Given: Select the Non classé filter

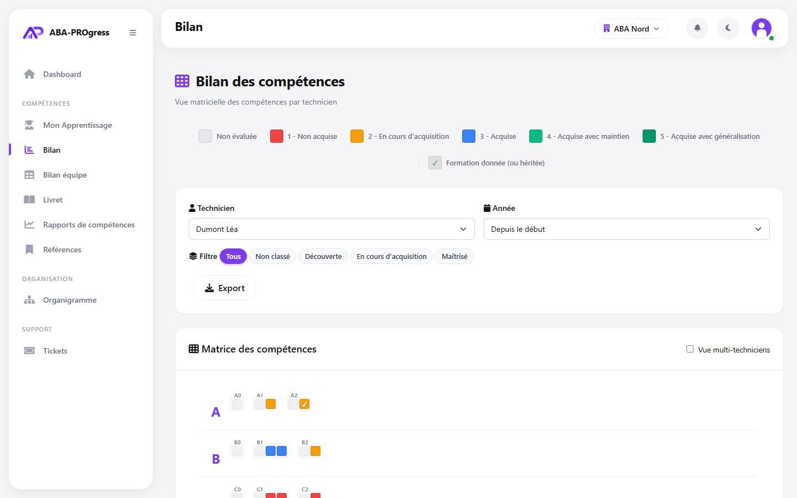Looking at the screenshot, I should [x=273, y=256].
